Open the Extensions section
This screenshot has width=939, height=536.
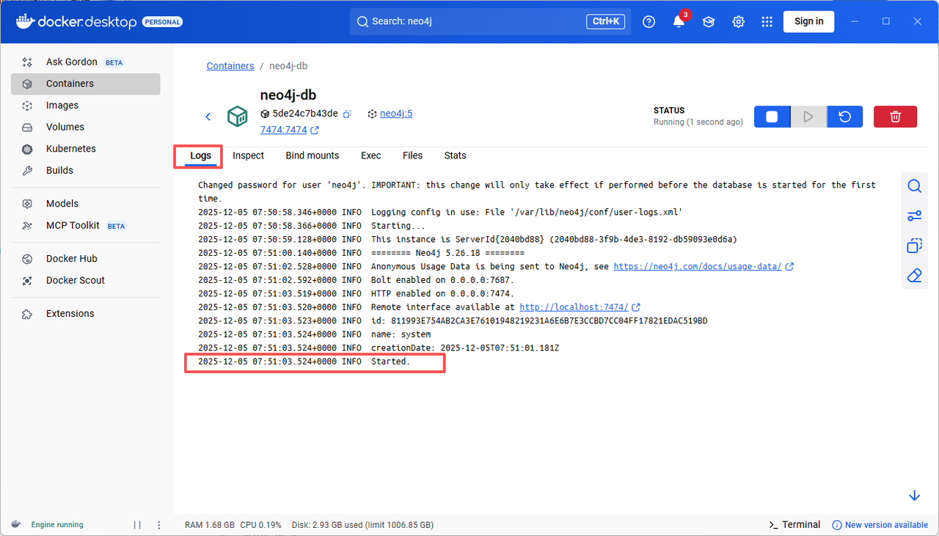coord(85,314)
